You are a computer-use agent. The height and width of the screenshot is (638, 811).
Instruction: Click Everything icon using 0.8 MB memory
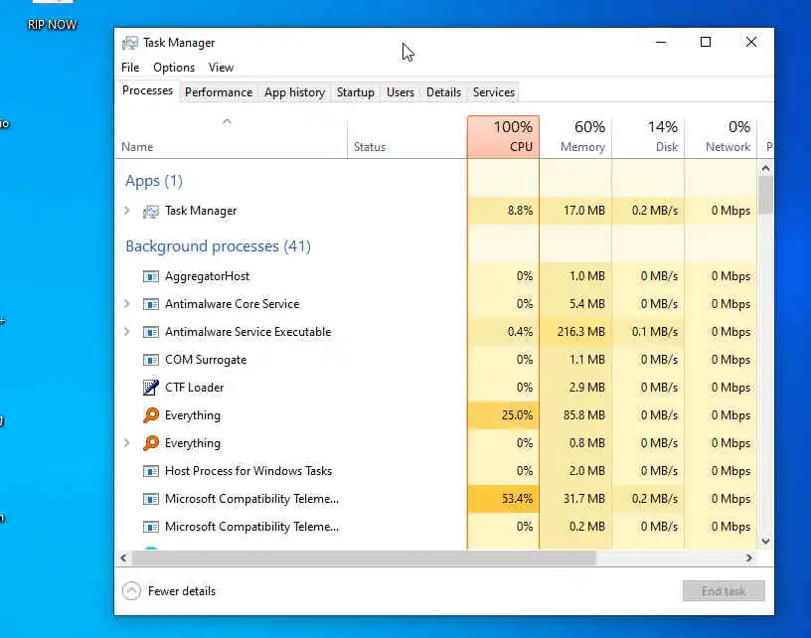coord(150,443)
